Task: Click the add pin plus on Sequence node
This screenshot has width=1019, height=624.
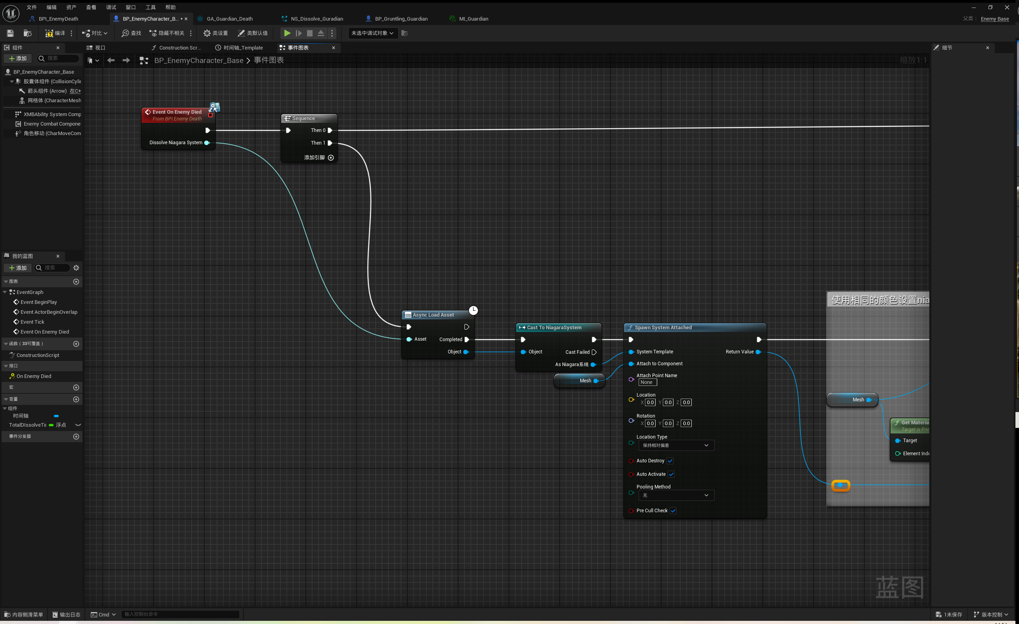Action: 330,157
